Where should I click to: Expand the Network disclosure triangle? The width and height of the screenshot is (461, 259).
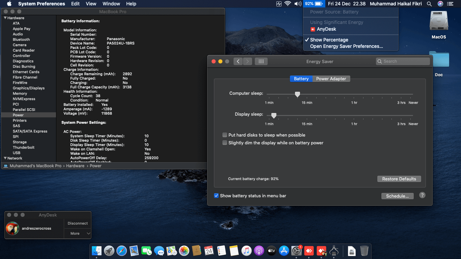click(5, 158)
